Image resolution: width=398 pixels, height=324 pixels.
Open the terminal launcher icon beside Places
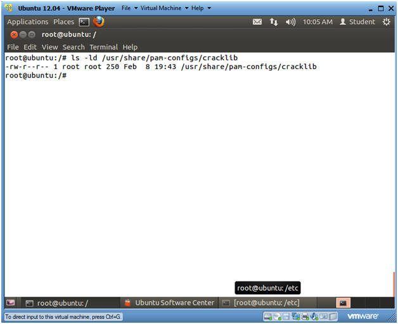84,22
